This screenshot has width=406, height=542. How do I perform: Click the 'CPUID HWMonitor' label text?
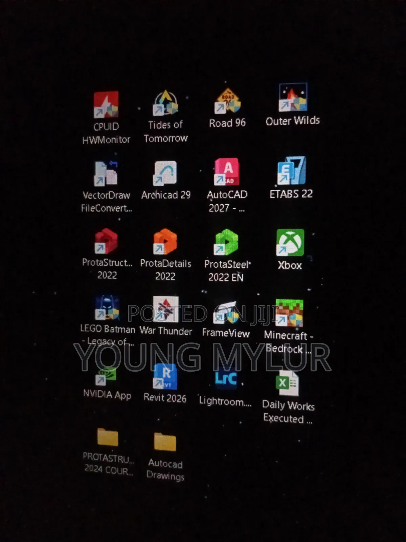[106, 133]
